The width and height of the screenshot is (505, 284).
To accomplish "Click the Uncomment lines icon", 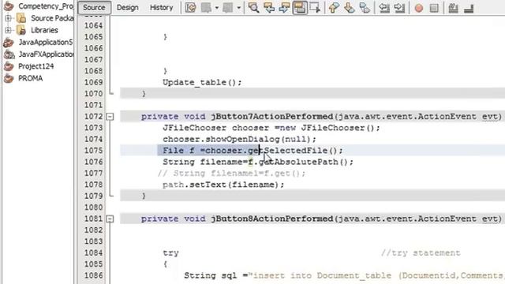I will [469, 8].
